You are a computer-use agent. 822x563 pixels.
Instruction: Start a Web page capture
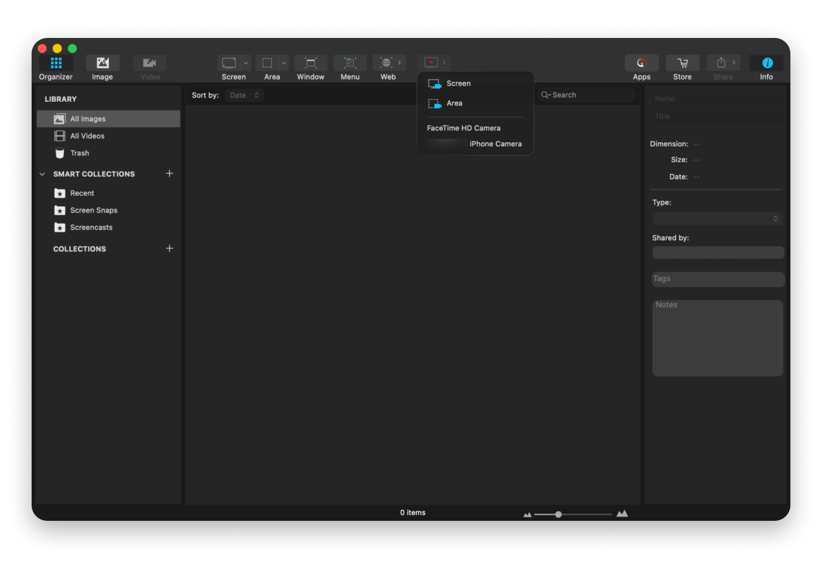coord(386,63)
